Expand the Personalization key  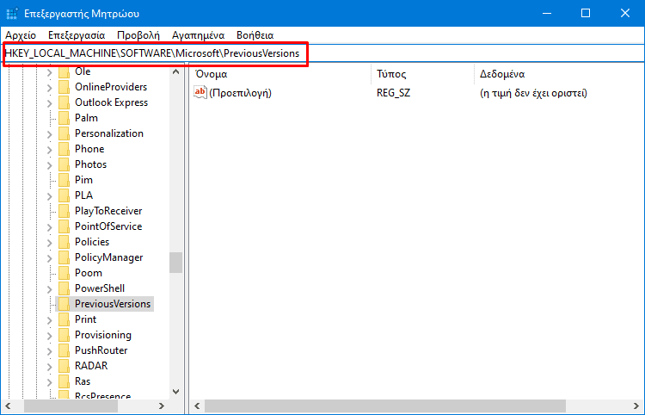click(49, 134)
